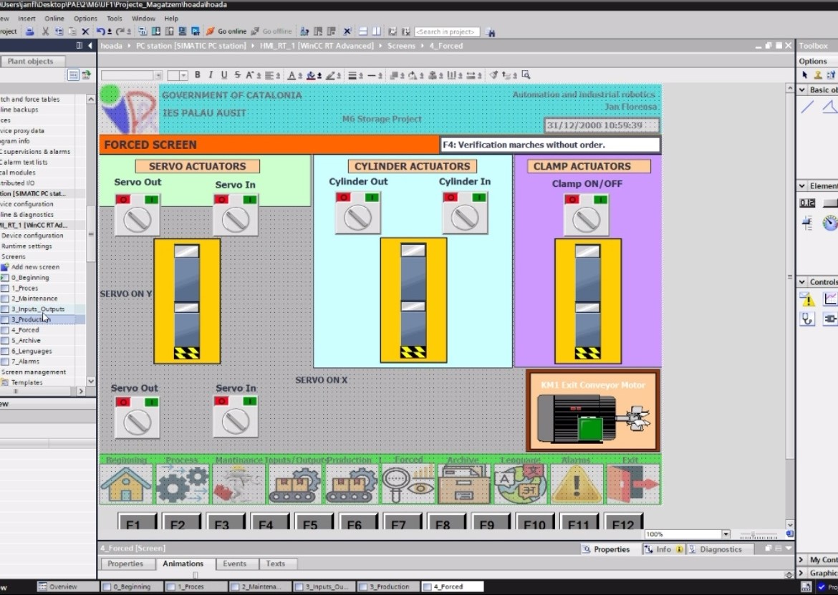The image size is (838, 595).
Task: Click the Go online toolbar button
Action: point(226,32)
